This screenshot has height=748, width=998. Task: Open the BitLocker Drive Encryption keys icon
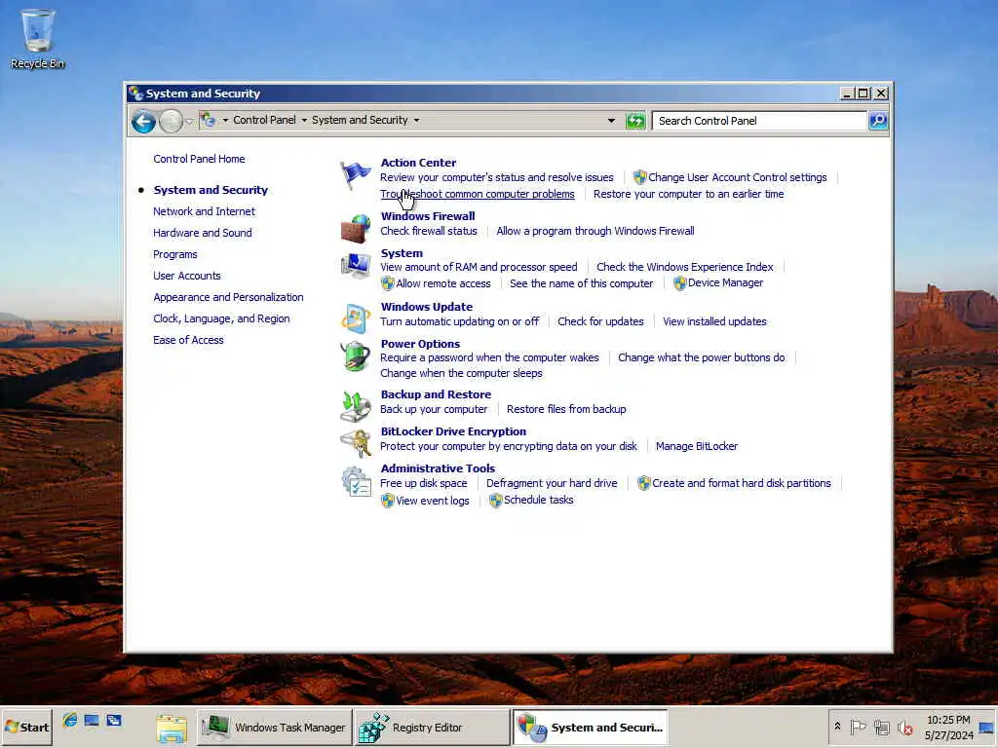pos(355,443)
